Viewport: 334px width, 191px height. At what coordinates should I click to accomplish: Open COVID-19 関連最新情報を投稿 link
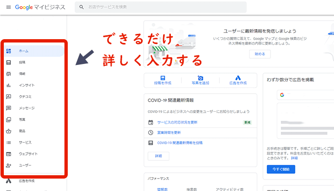pyautogui.click(x=180, y=143)
